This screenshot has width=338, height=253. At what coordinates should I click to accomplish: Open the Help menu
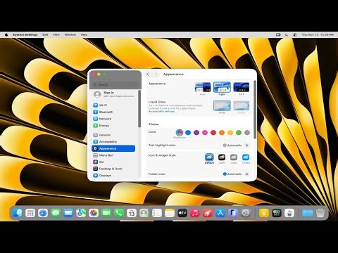pyautogui.click(x=84, y=34)
